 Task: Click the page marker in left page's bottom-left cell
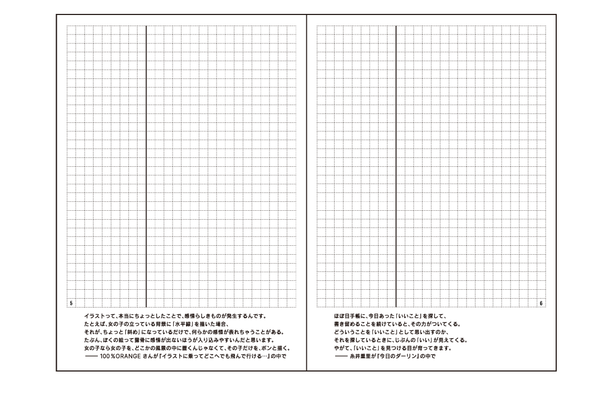(x=71, y=303)
